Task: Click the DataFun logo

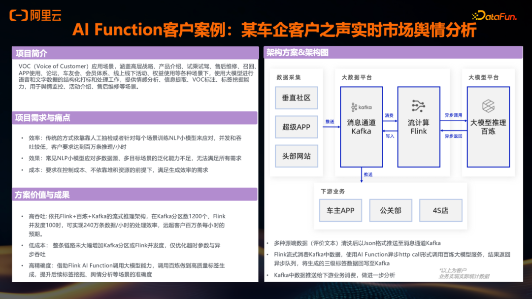Action: 494,14
